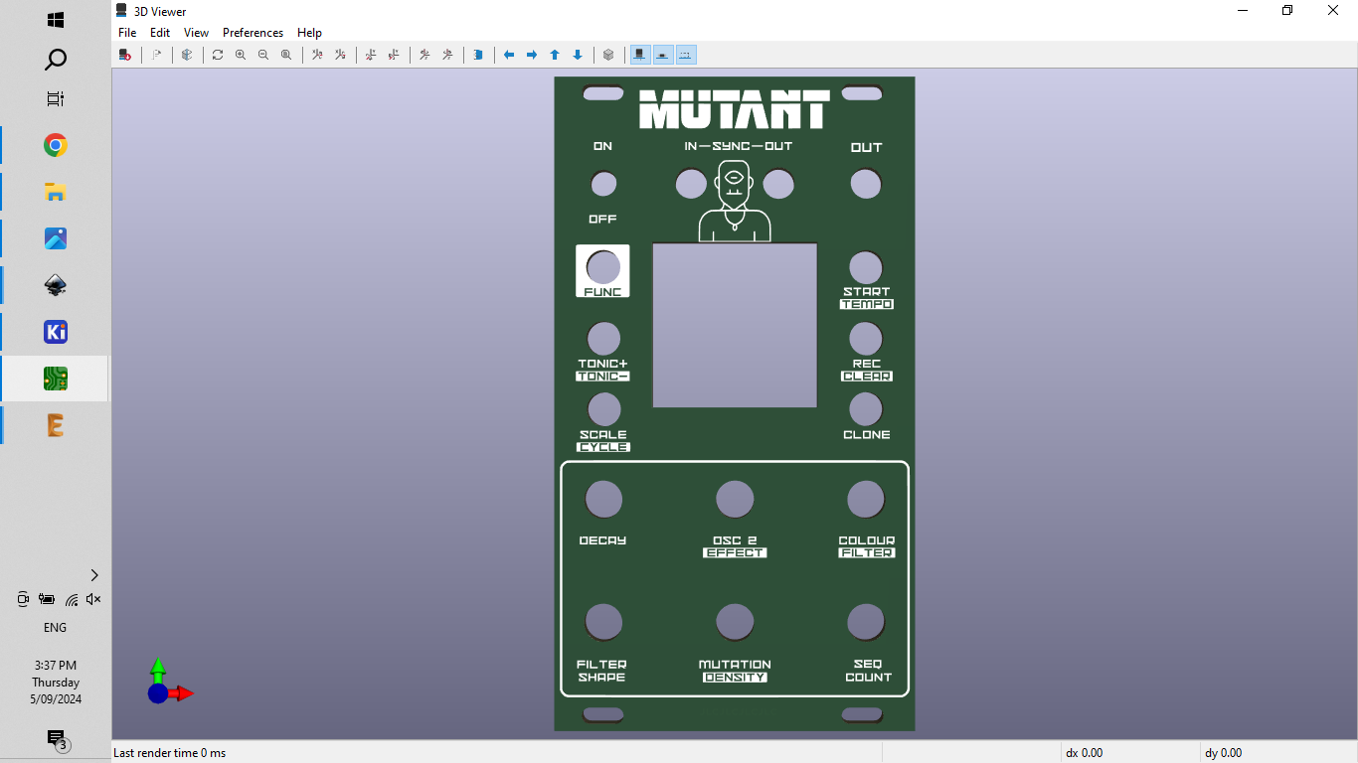Unmute the system volume in the tray

92,599
